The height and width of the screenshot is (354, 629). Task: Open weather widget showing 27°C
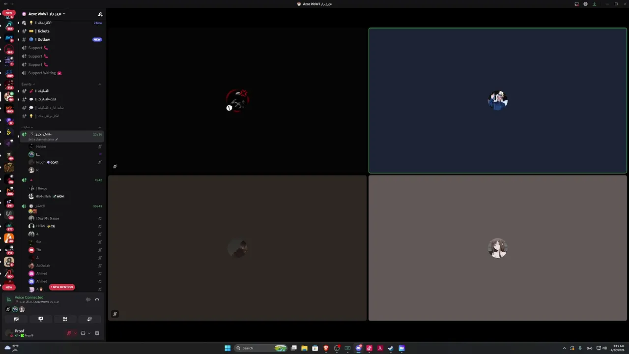click(x=11, y=348)
